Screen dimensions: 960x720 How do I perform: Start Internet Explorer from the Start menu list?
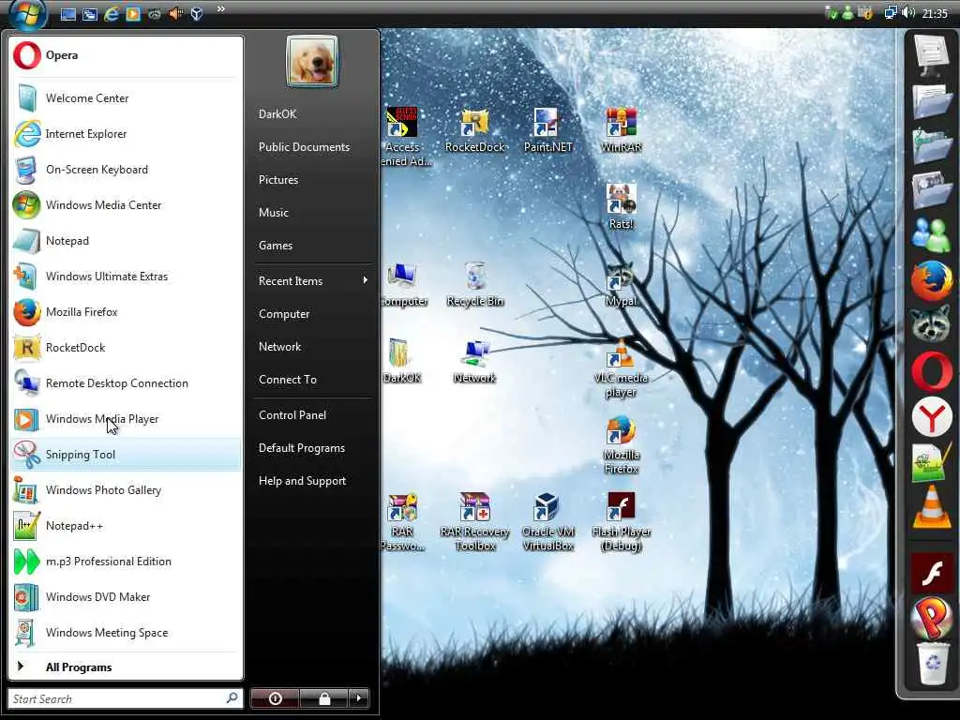tap(126, 133)
